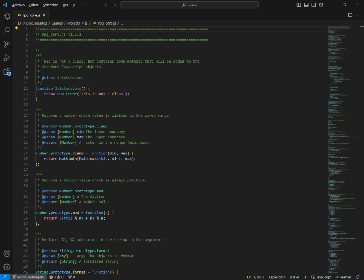Viewport: 364px width, 280px height.
Task: Open breadcrumb symbol ellipsis
Action: point(122,23)
